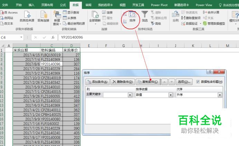Click header cell 采购单价
239x146 pixels.
coord(71,50)
